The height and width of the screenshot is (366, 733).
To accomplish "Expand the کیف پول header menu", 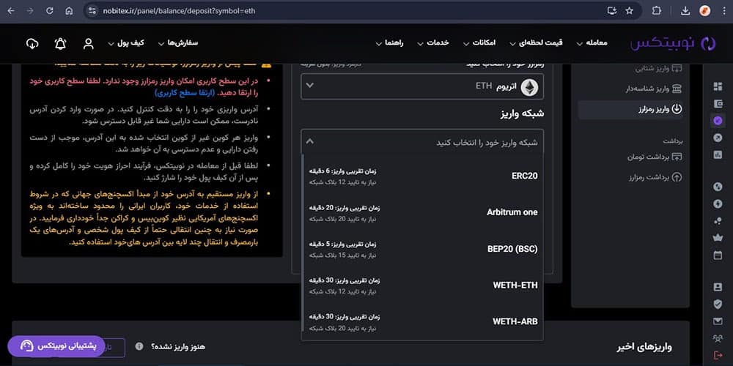I will 126,43.
